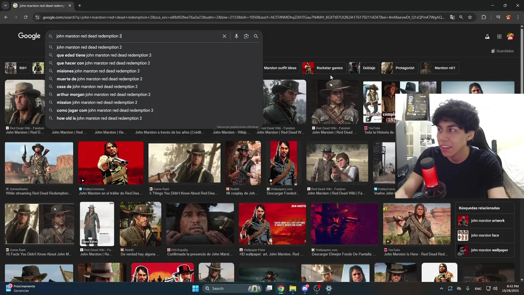This screenshot has height=295, width=524.
Task: Open Google account profile picture
Action: click(x=510, y=36)
